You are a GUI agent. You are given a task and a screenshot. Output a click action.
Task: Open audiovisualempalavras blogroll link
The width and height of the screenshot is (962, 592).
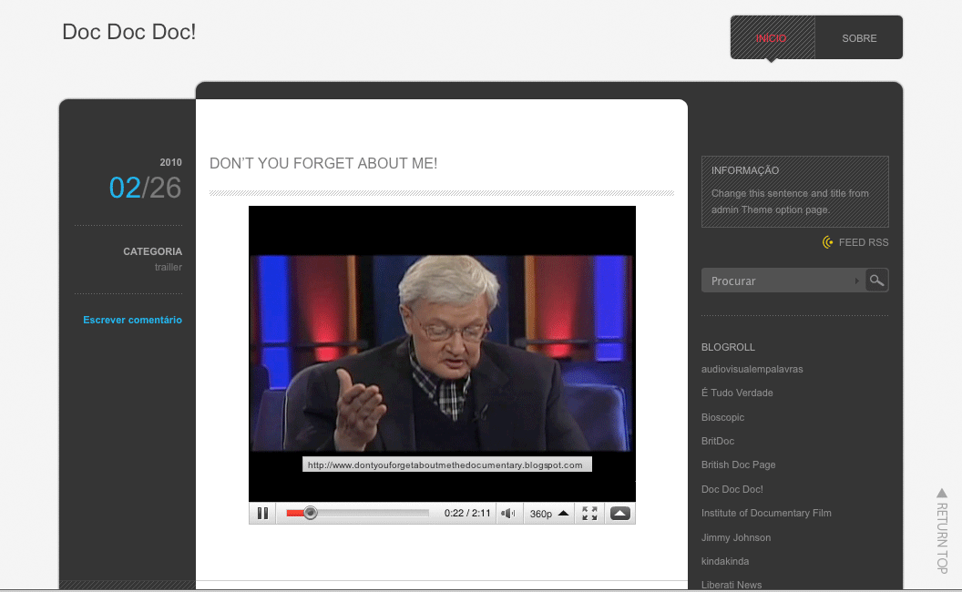click(x=752, y=369)
